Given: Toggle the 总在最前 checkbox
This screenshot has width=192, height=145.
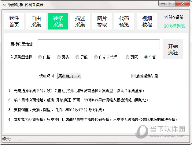Looking at the screenshot, I should tap(166, 17).
